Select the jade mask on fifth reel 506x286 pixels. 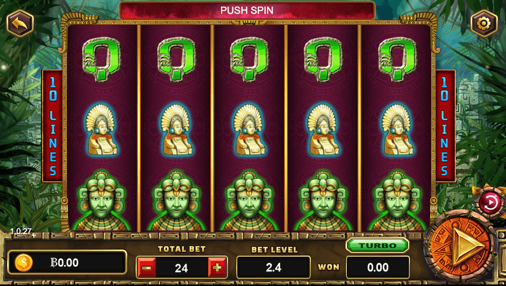[397, 201]
